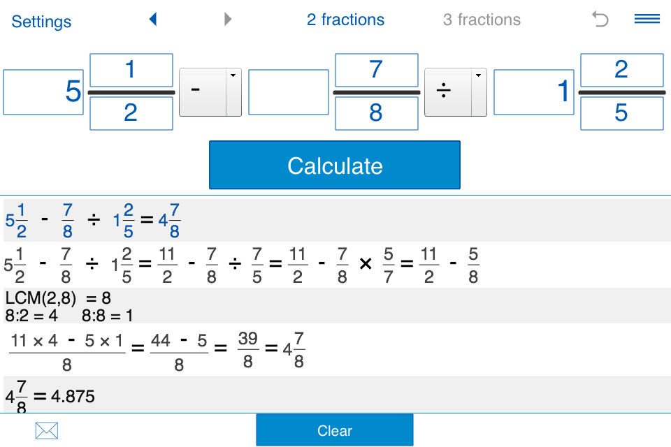The image size is (671, 447).
Task: Click the undo arrow icon
Action: tap(600, 20)
